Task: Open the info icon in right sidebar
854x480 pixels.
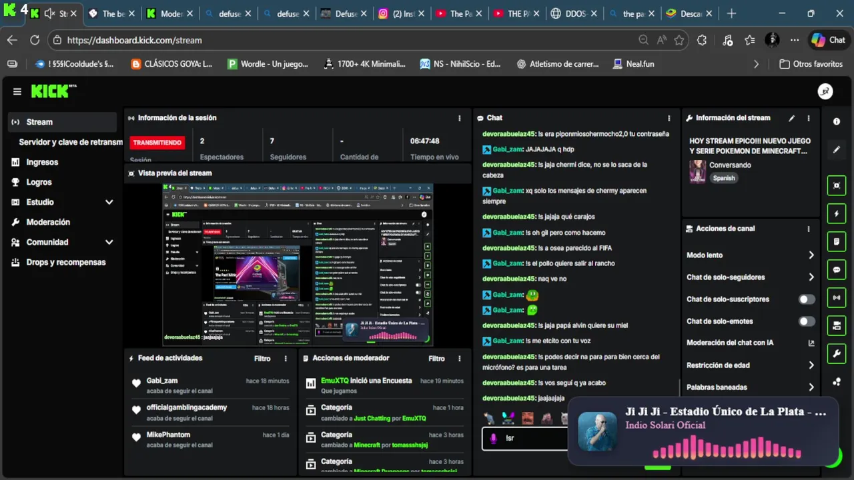Action: click(x=837, y=121)
